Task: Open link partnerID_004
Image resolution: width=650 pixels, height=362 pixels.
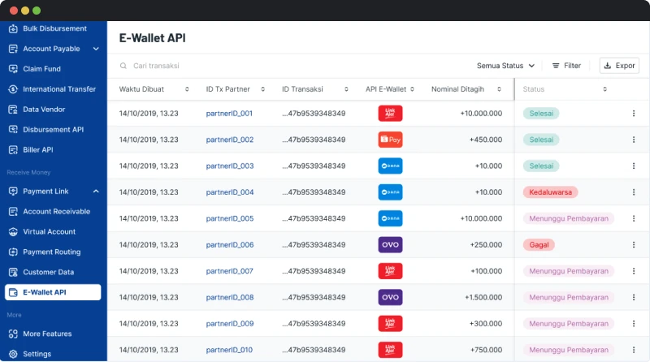Action: click(230, 192)
